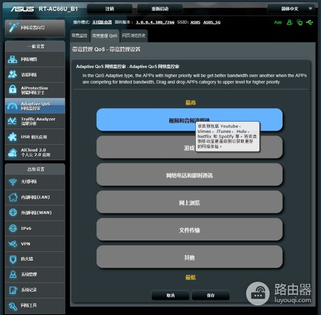Click the guest network people icon

tap(12, 74)
